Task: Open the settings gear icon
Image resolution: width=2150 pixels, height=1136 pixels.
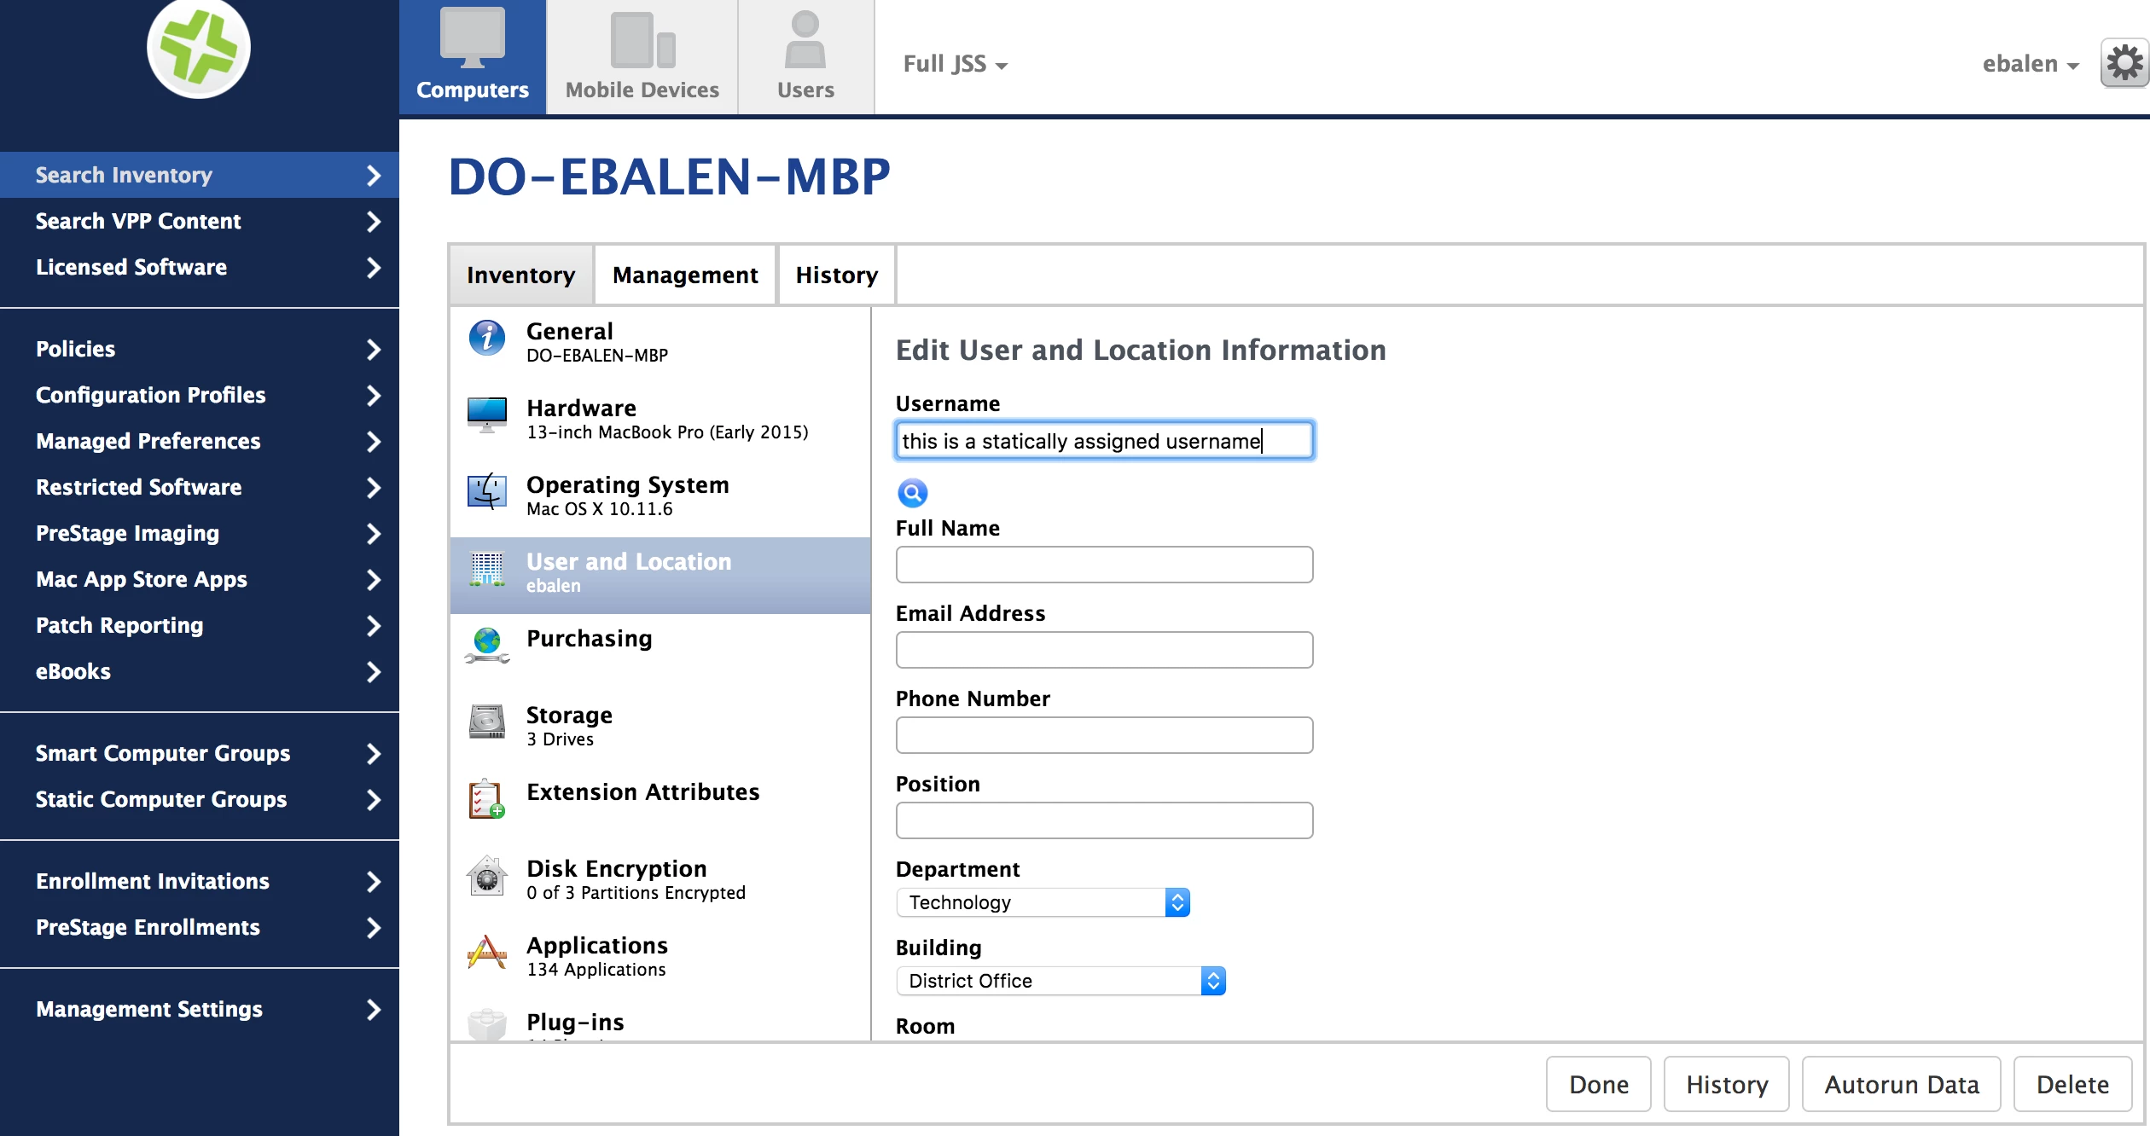Action: 2124,63
